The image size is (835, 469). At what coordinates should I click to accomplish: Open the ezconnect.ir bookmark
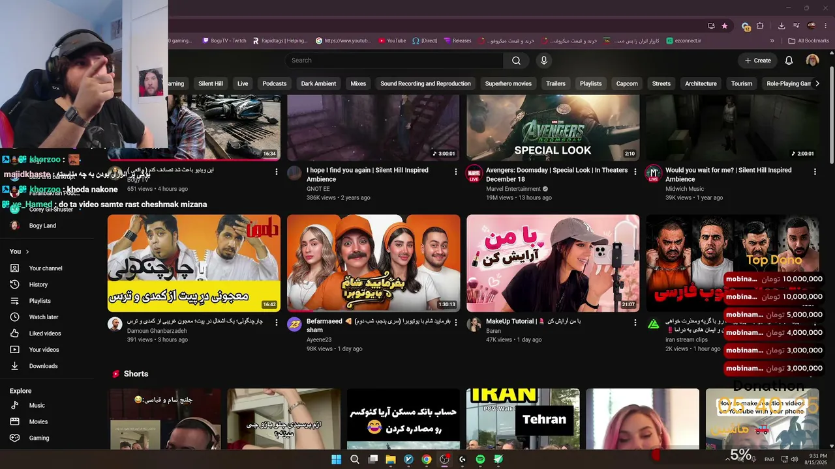[x=684, y=40]
